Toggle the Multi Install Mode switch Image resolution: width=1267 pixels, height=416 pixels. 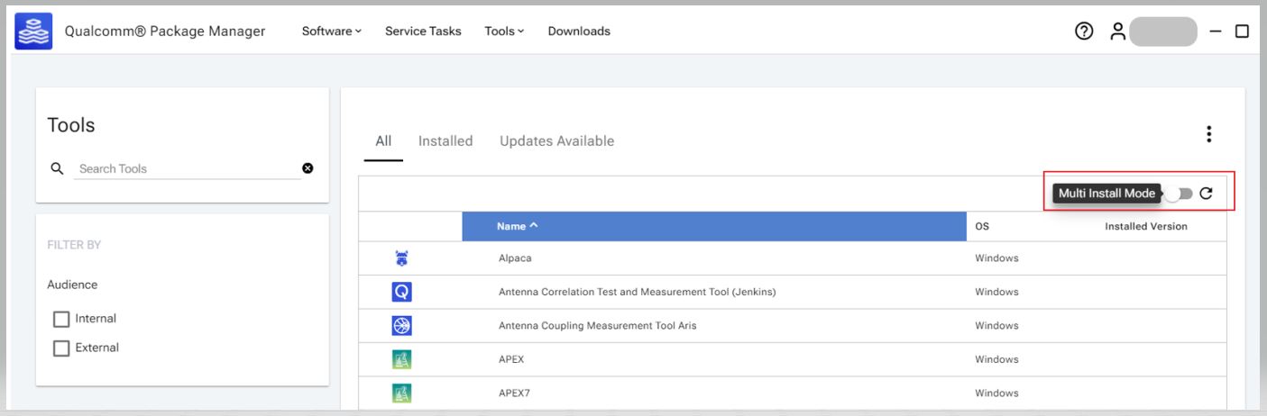(1178, 194)
